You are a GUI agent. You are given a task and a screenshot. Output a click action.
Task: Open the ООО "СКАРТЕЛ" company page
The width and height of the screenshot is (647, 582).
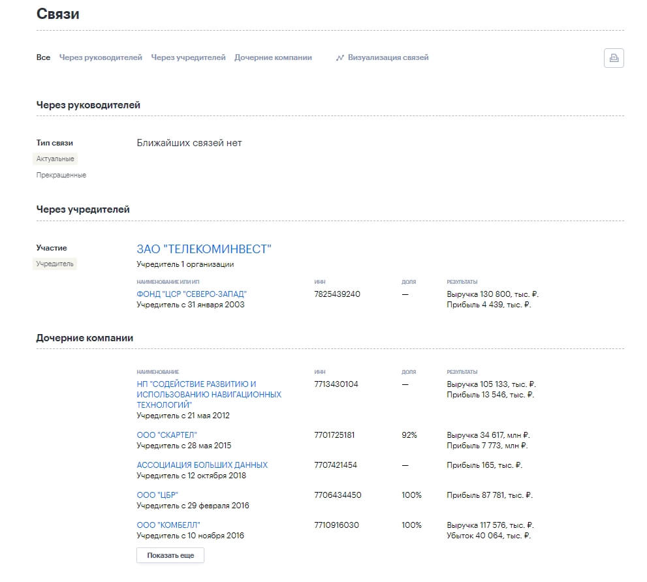tap(166, 435)
